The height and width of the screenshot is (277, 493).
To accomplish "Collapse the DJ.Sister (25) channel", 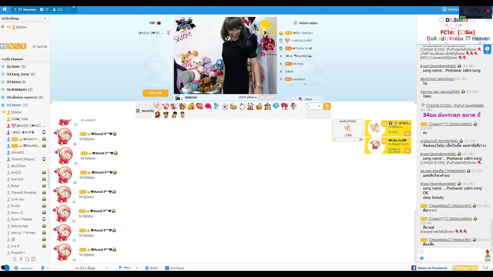I will click(17, 105).
